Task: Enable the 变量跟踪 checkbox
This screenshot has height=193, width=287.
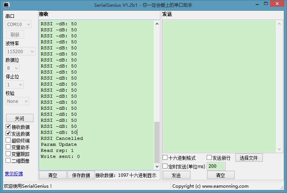Action: pos(8,154)
